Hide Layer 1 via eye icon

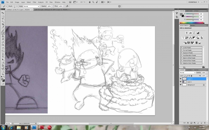point(180,82)
